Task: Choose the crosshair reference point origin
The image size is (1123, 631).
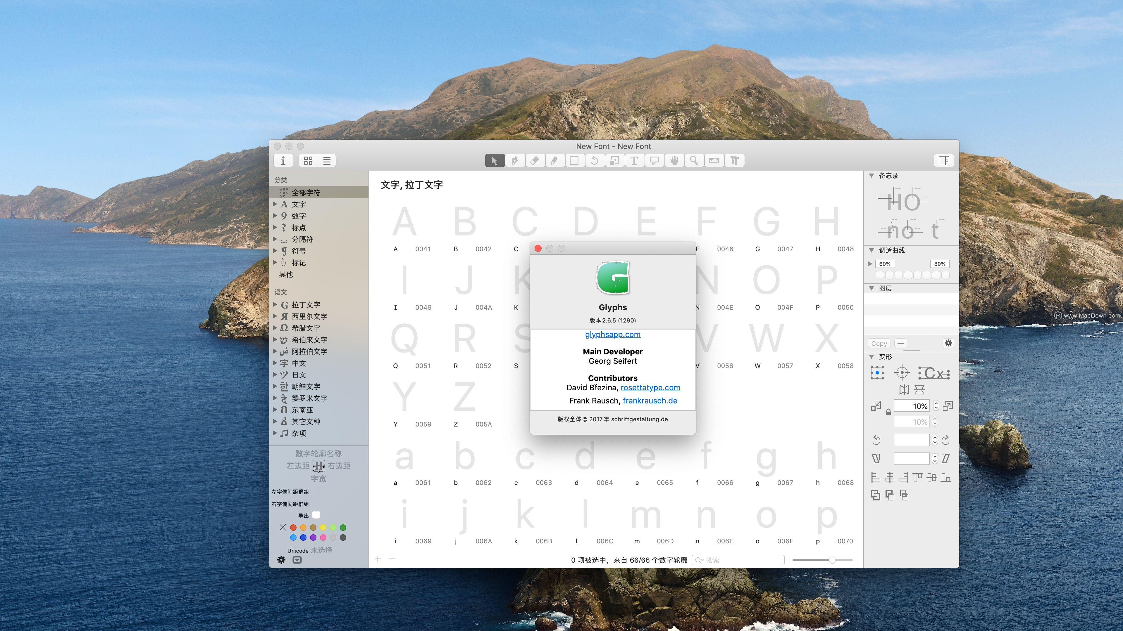Action: pyautogui.click(x=902, y=373)
